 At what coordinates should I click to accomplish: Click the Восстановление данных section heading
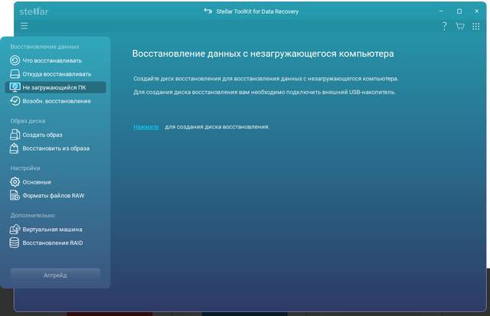click(44, 47)
